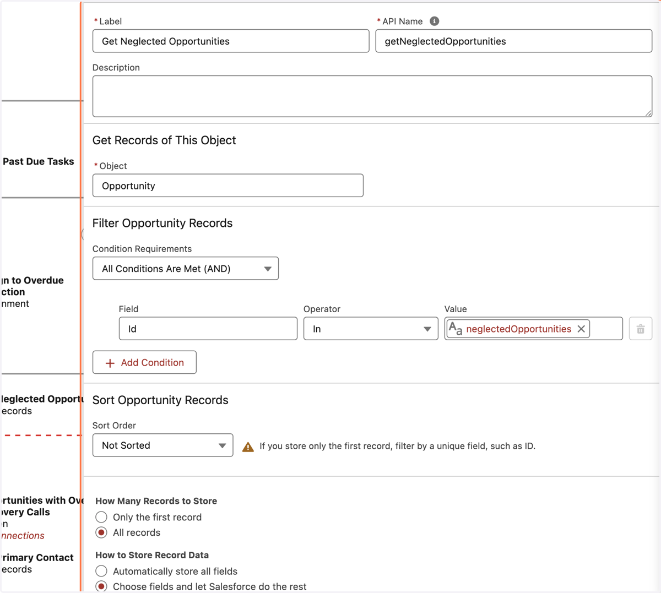Click the How Many Records to Store label
This screenshot has height=593, width=661.
(156, 501)
